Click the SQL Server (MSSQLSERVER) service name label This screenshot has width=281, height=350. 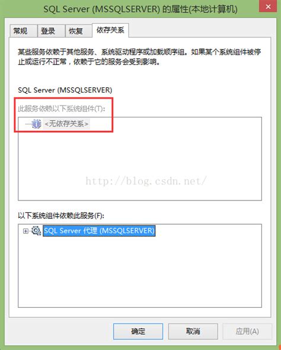coord(65,90)
